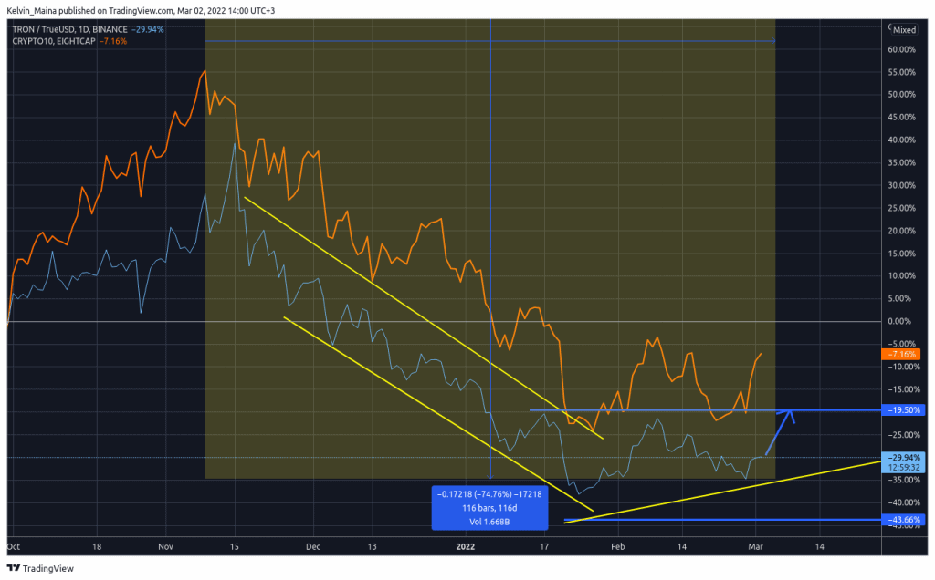The image size is (935, 580).
Task: Click the TradingView logo at the bottom
Action: pyautogui.click(x=40, y=569)
